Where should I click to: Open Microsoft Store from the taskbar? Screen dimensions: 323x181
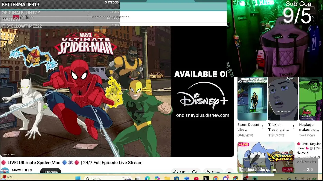coord(177,179)
